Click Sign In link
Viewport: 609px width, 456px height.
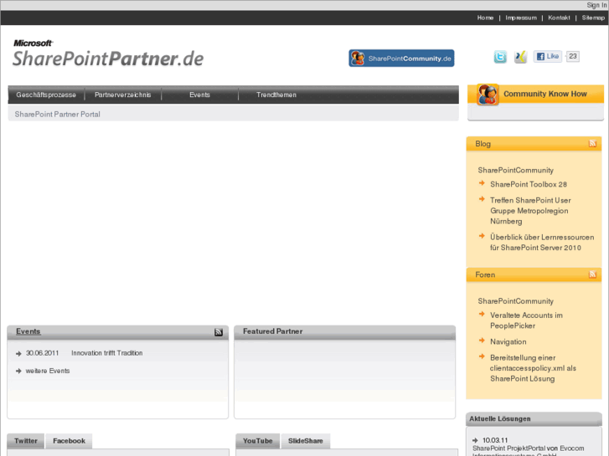[x=596, y=5]
